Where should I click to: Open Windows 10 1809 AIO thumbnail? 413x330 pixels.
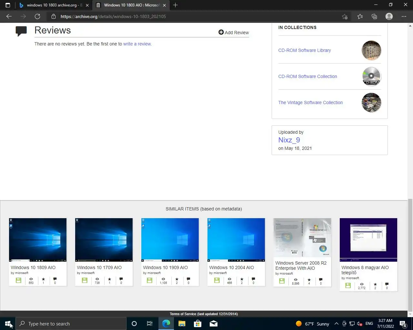(38, 240)
